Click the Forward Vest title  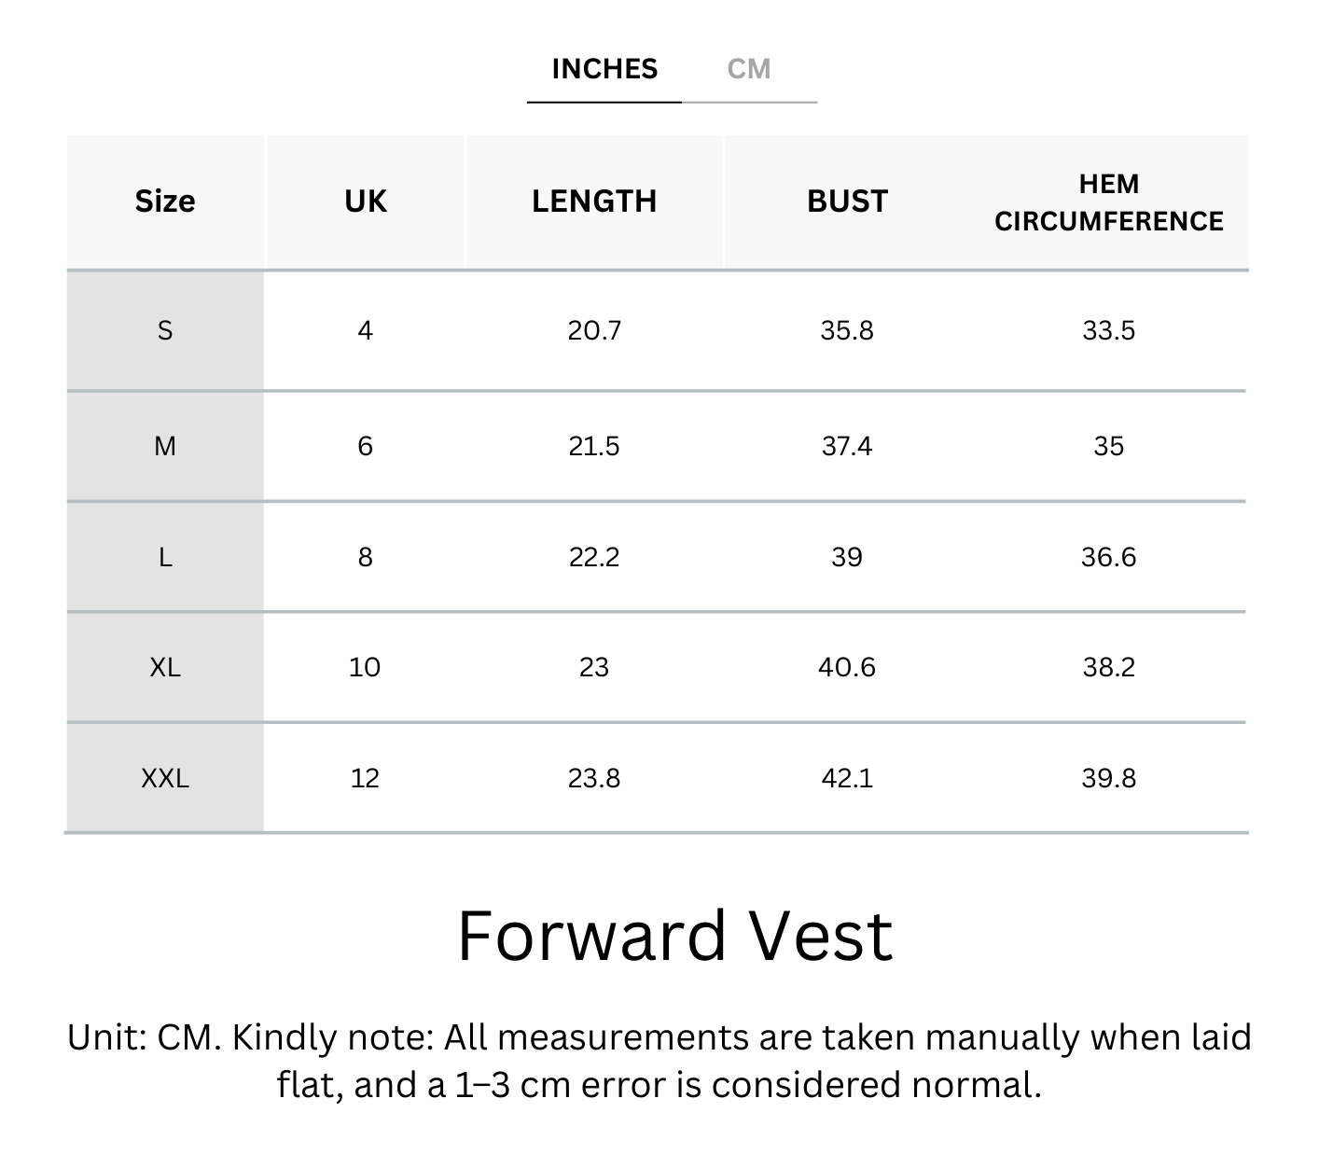point(675,936)
